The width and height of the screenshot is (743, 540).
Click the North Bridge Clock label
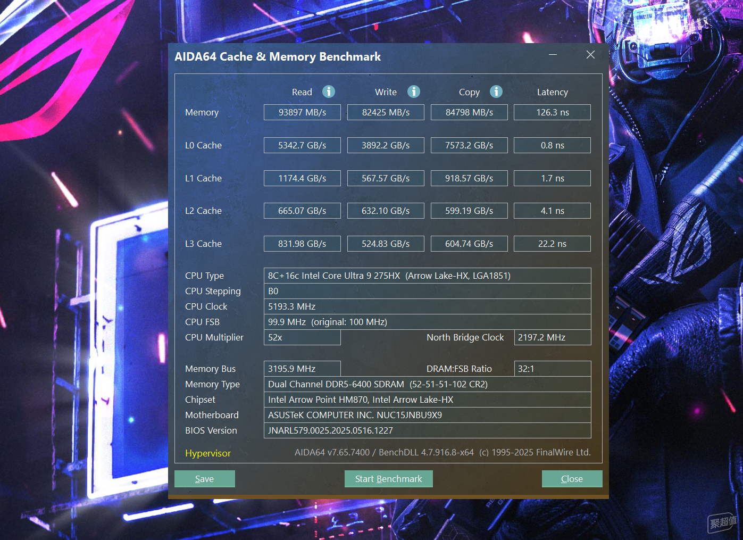click(465, 337)
